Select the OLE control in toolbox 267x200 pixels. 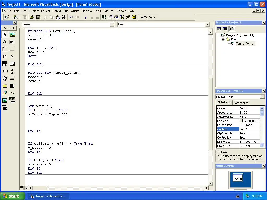pyautogui.click(x=5, y=108)
